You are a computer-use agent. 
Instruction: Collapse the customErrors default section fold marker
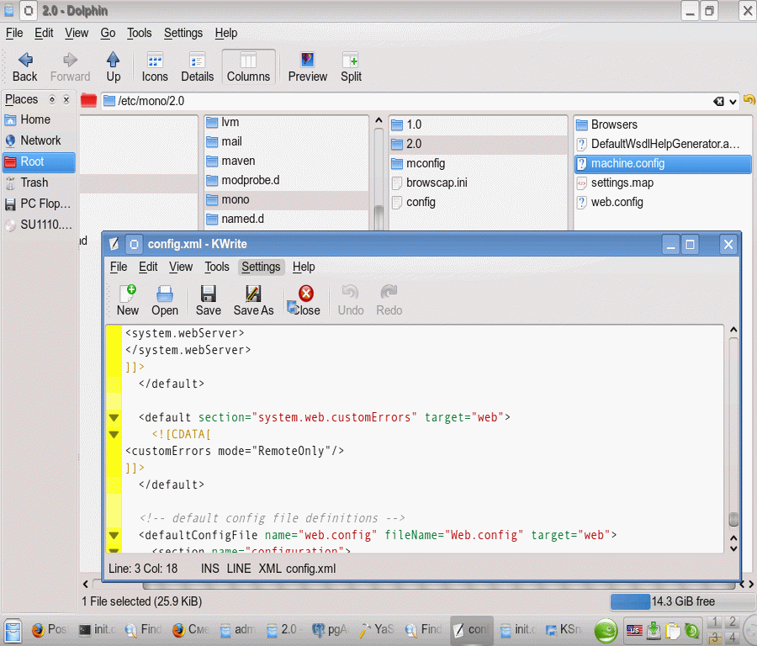114,418
